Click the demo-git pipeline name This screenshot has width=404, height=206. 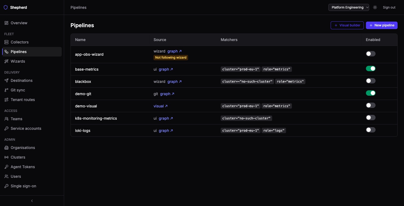click(x=83, y=94)
